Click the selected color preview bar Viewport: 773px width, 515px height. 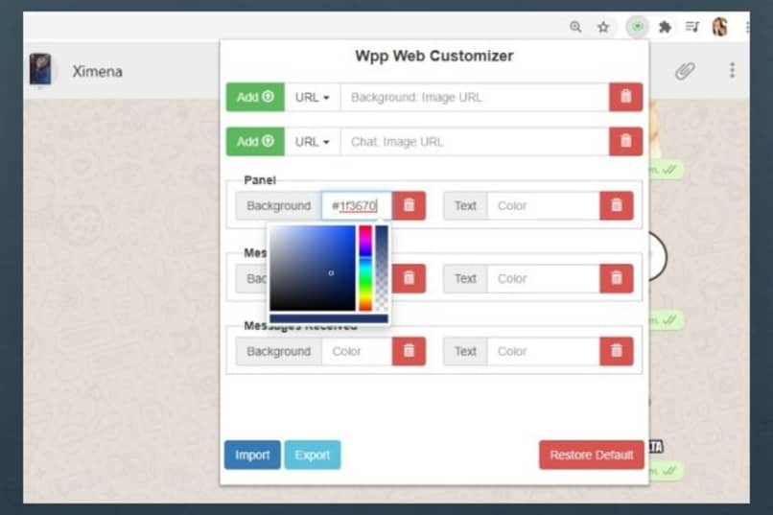click(x=329, y=318)
